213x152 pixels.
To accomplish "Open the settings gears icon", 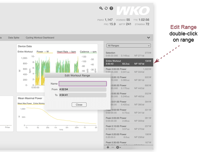I will [x=101, y=8].
